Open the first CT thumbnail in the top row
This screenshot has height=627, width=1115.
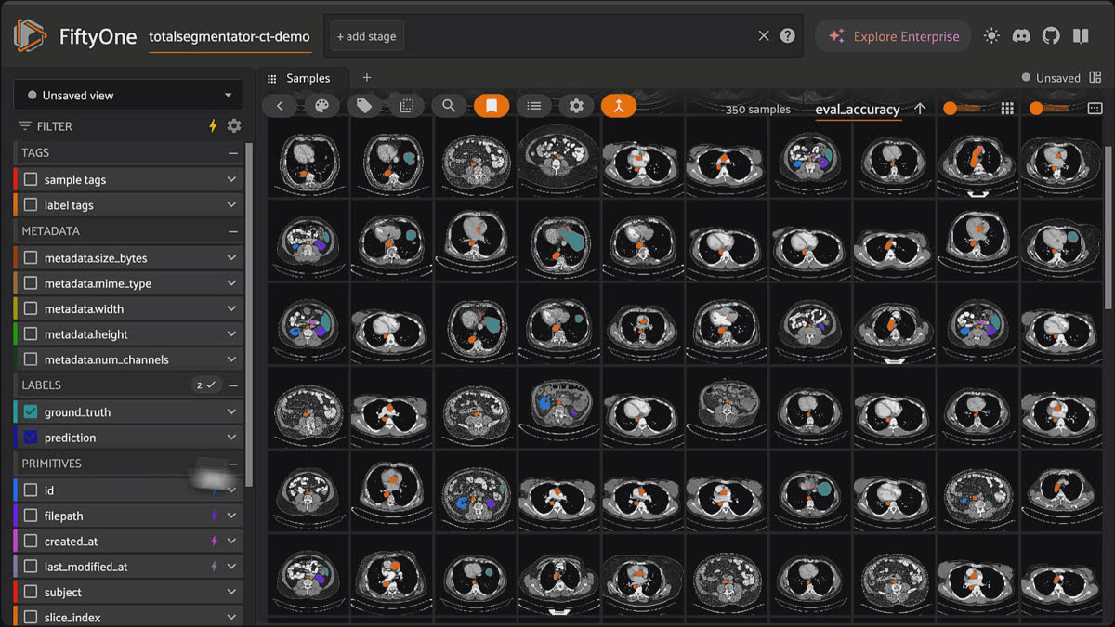tap(308, 156)
